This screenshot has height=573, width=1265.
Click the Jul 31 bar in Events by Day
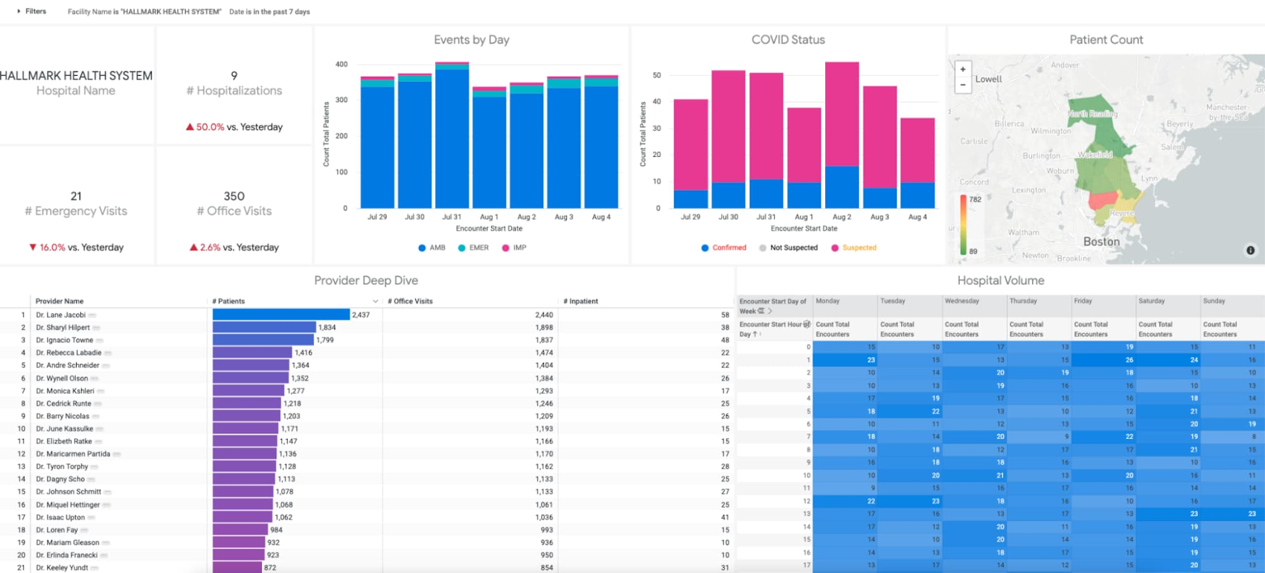(452, 135)
